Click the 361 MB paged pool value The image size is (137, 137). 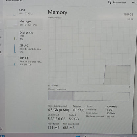tap(54, 128)
